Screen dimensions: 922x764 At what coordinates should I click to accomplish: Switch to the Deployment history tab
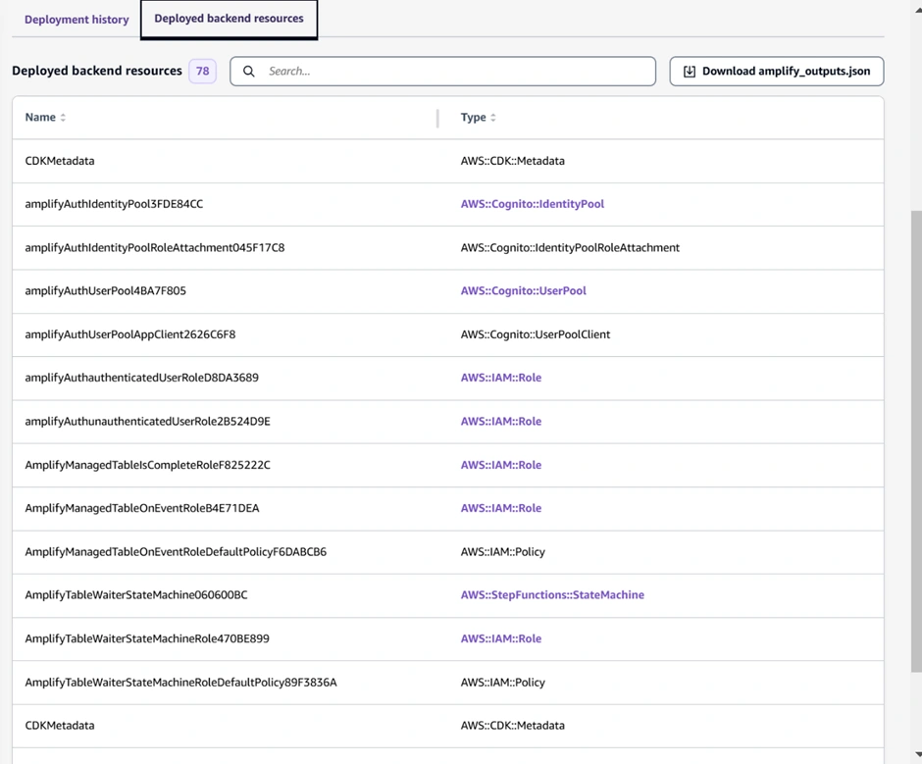77,20
